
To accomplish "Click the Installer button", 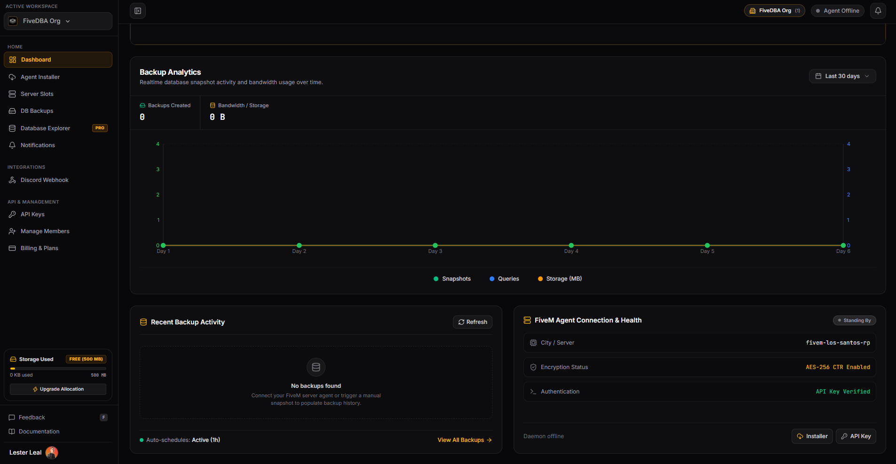I will click(x=812, y=436).
